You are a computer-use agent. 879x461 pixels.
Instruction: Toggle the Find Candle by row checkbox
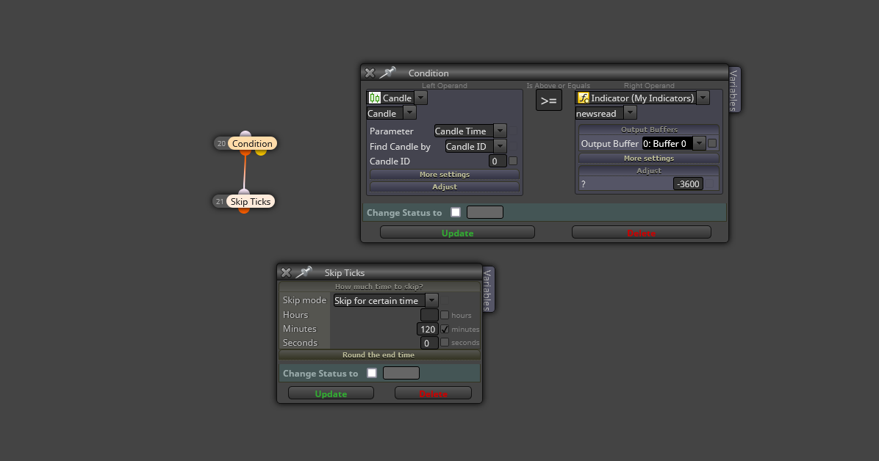[513, 146]
